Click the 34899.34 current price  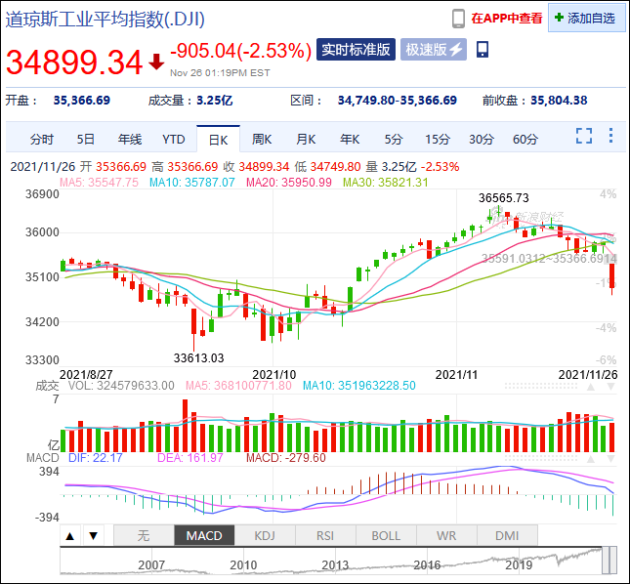pyautogui.click(x=74, y=63)
